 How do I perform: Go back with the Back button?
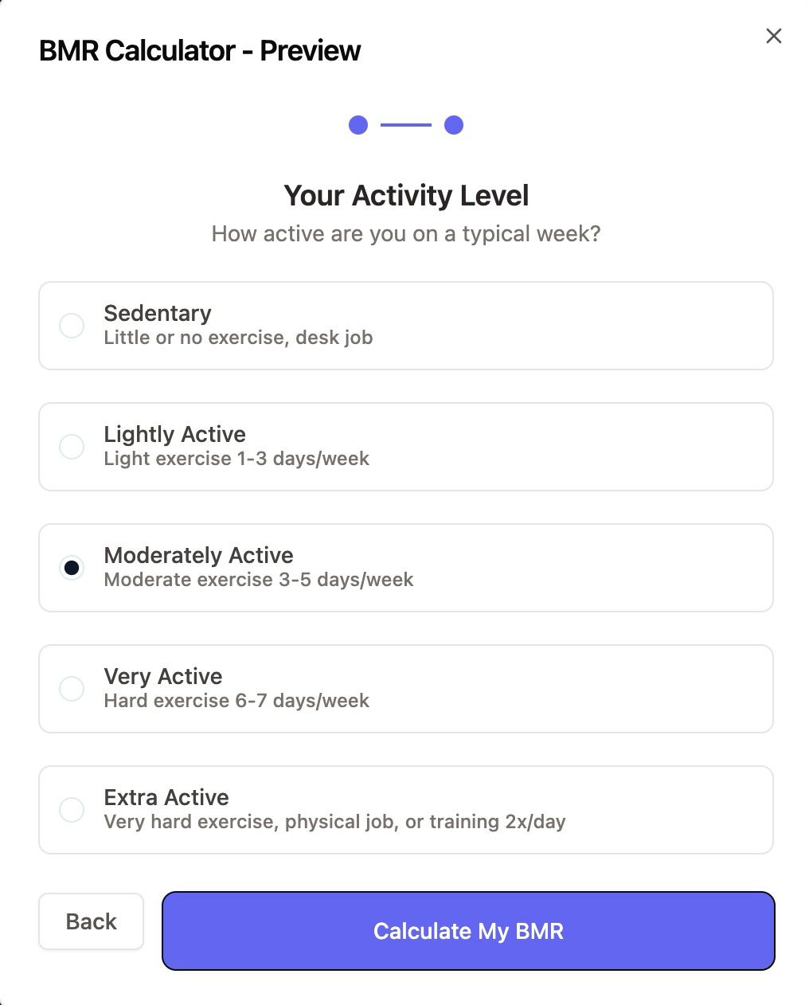coord(92,921)
